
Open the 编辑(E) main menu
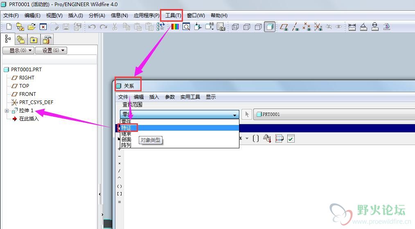coord(32,16)
